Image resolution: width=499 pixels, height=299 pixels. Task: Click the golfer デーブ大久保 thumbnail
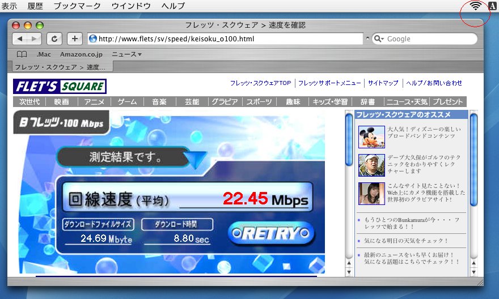371,165
